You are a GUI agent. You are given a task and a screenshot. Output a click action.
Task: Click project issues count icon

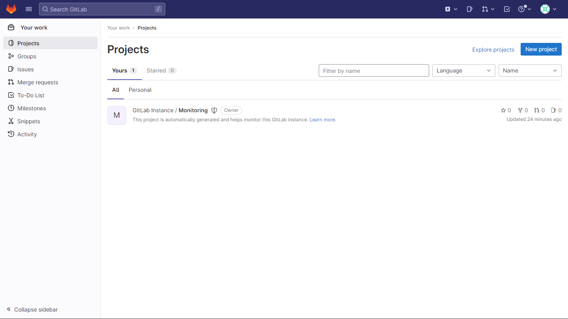(556, 110)
